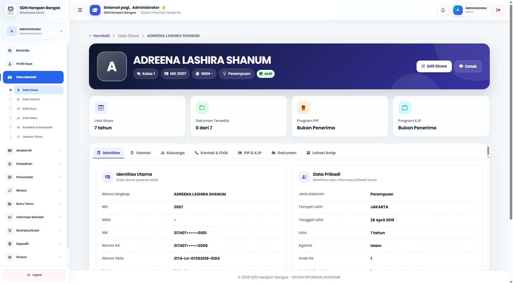The image size is (513, 284).
Task: Expand the Sistem menu
Action: [33, 257]
